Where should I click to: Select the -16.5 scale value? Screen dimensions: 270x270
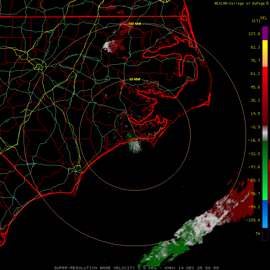pyautogui.click(x=254, y=140)
